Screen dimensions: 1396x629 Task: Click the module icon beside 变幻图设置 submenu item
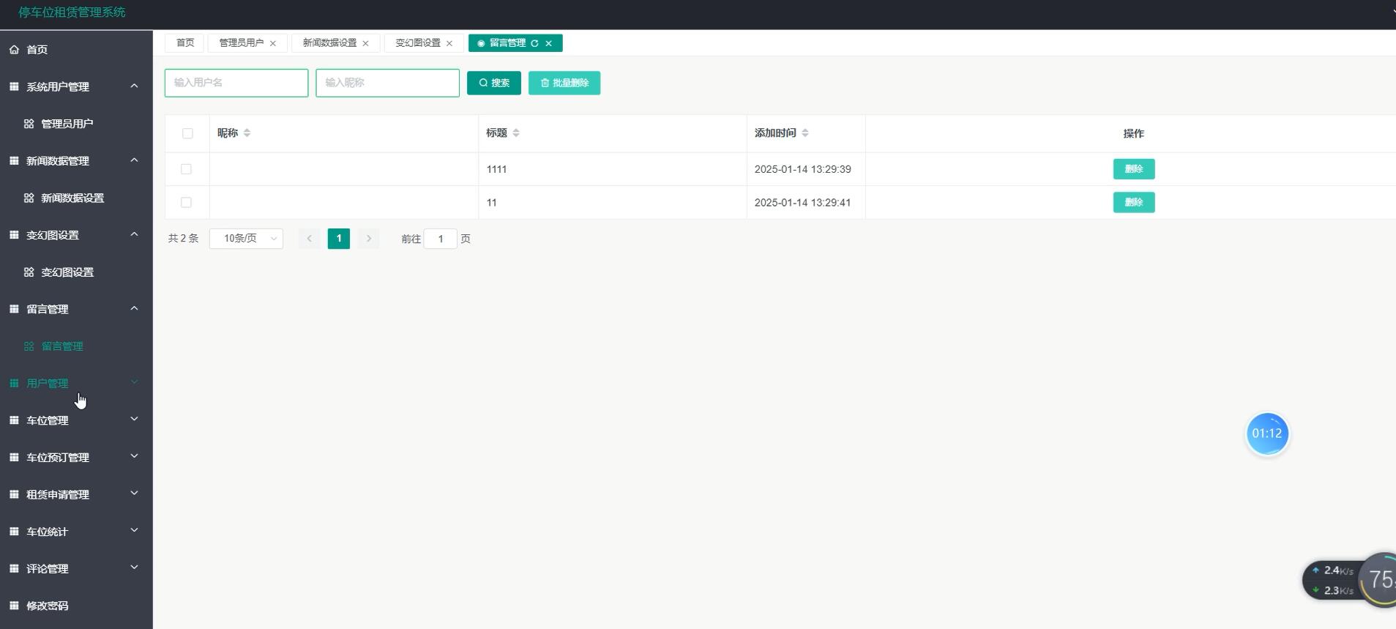point(29,272)
